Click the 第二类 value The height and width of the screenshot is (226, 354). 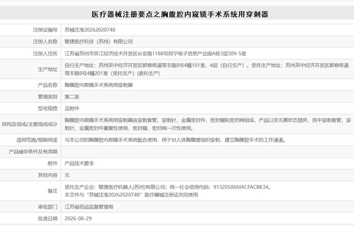tap(72, 97)
